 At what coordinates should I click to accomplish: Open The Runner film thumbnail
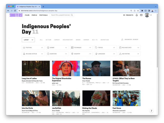click(96, 68)
